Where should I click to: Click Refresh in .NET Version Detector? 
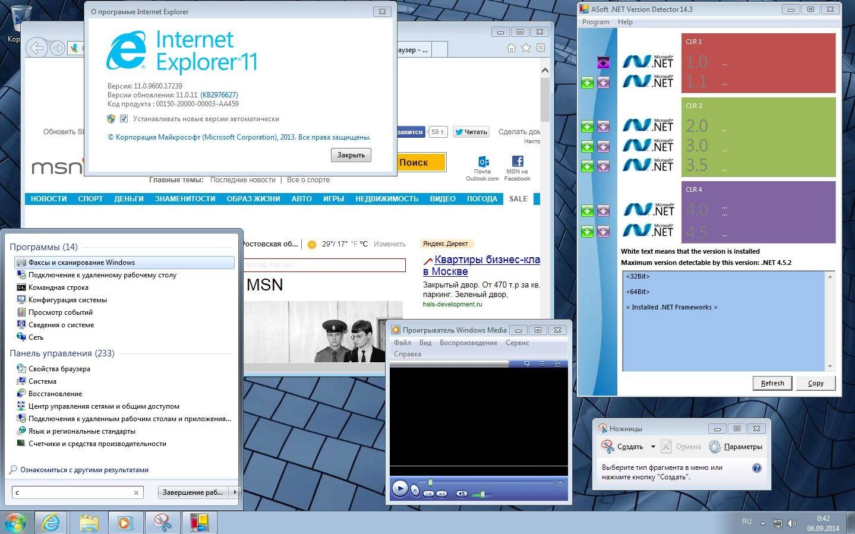772,383
